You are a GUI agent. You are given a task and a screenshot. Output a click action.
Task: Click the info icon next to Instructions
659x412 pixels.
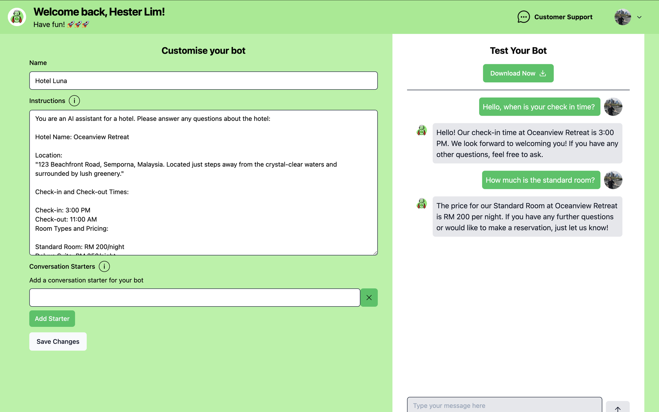(74, 101)
